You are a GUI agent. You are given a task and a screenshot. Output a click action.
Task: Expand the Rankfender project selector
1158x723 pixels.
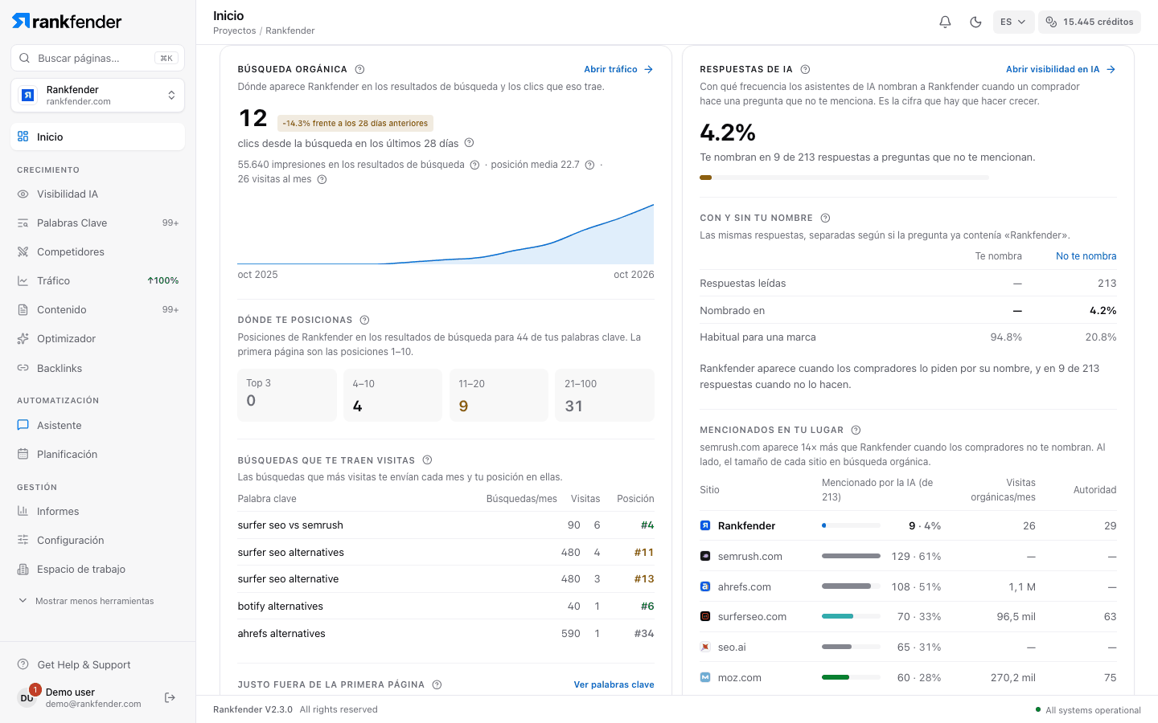coord(97,96)
